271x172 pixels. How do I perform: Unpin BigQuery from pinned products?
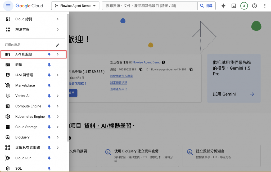point(49,137)
